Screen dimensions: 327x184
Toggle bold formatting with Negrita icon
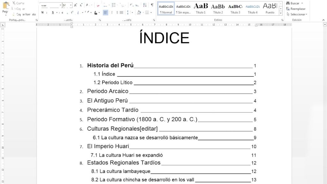coord(42,12)
